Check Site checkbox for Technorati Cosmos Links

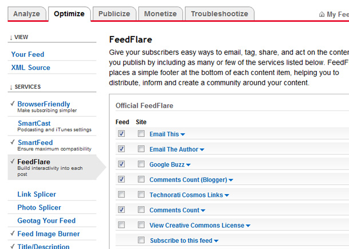(x=141, y=195)
